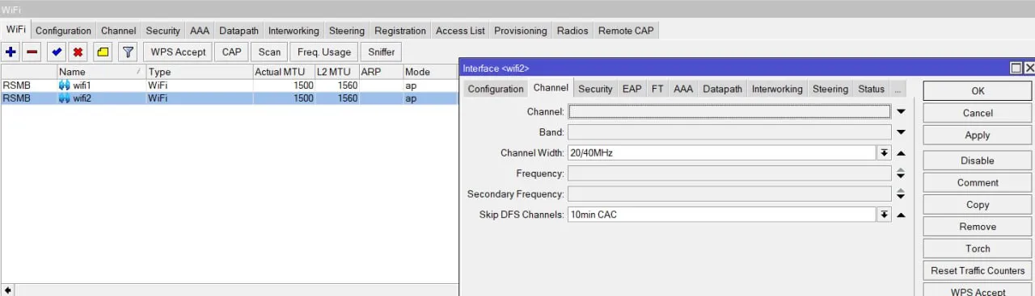Click the Copy button in dialog

978,205
